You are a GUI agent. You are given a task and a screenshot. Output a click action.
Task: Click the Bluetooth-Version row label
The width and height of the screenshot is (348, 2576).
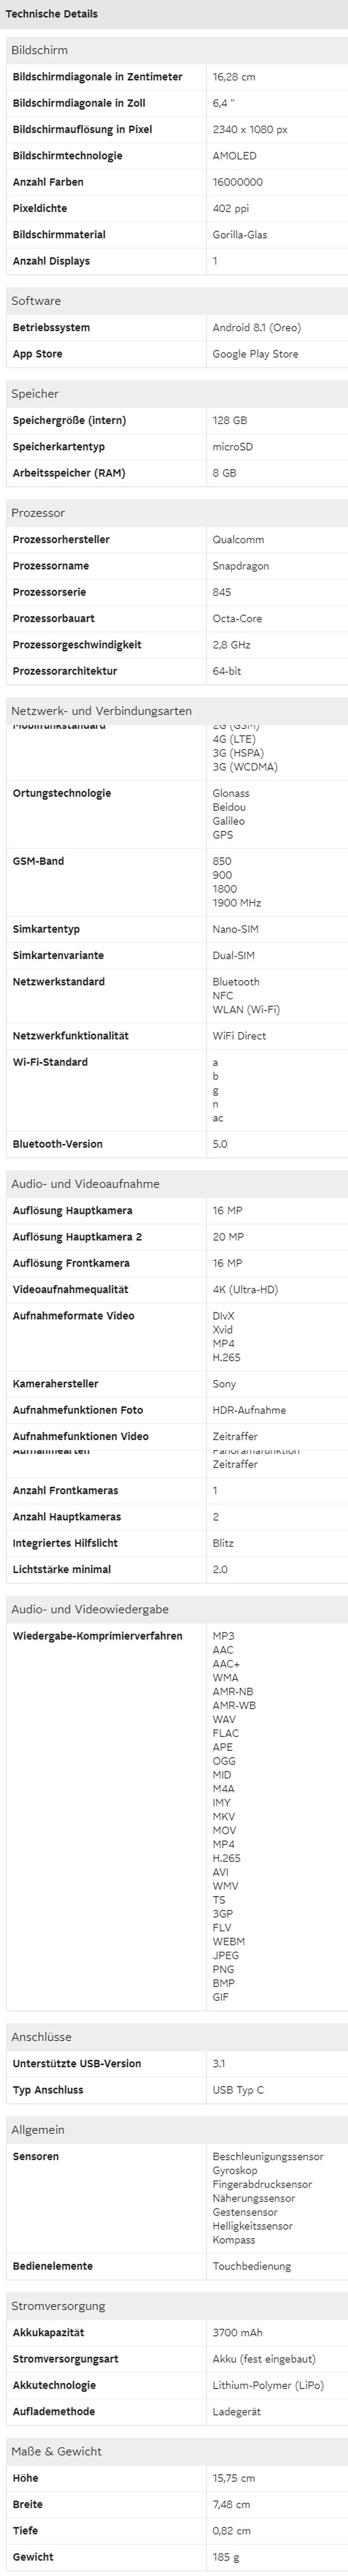pyautogui.click(x=58, y=1144)
